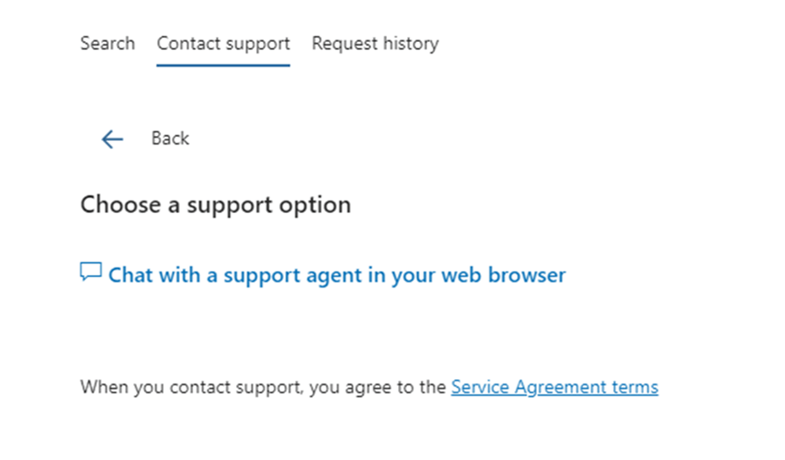Select the Contact support tab

point(223,44)
